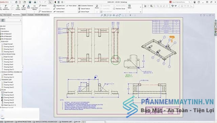
Task: Click the bill of materials table on sheet
Action: pos(166,27)
